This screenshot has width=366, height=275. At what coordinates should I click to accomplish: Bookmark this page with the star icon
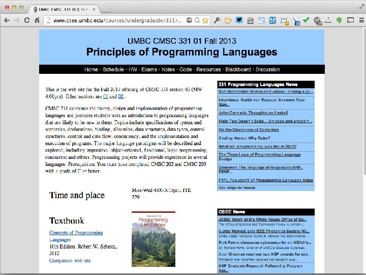tap(205, 20)
